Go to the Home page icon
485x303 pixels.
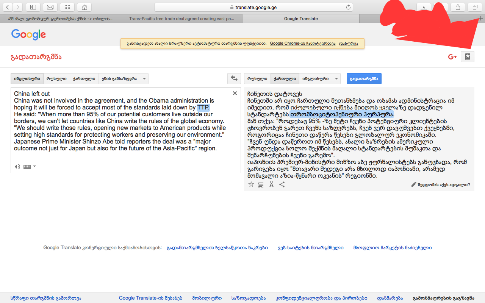tap(84, 7)
